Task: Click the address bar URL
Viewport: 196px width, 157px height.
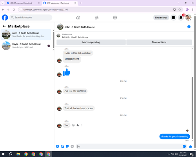Action: click(45, 10)
